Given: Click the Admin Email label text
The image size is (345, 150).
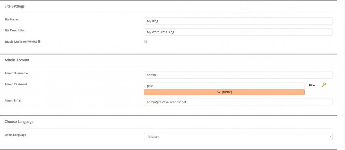Looking at the screenshot, I should click(x=13, y=101).
